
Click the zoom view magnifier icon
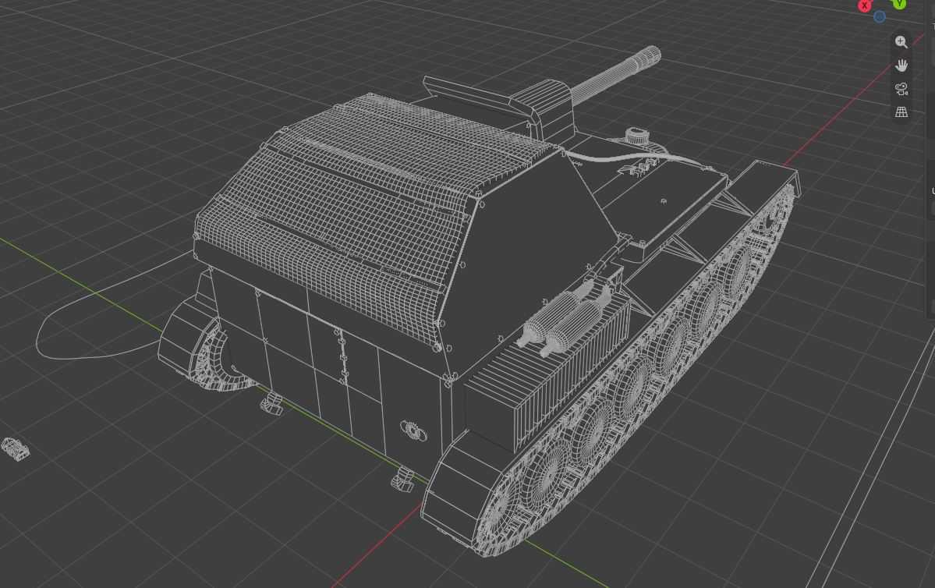[x=901, y=42]
